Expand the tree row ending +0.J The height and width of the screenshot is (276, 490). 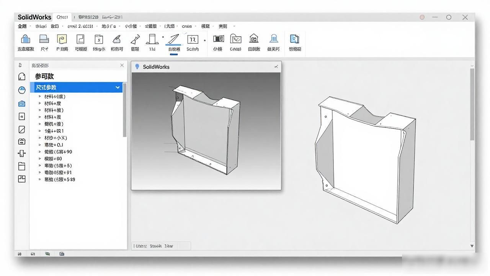(x=40, y=145)
